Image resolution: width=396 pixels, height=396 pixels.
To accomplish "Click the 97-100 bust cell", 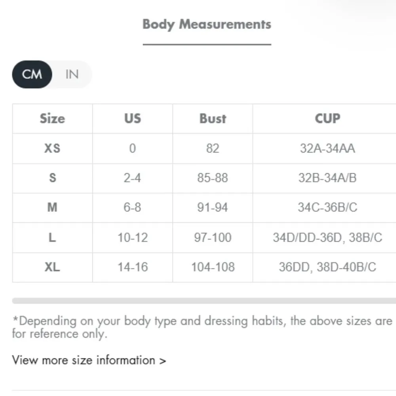I will tap(213, 238).
